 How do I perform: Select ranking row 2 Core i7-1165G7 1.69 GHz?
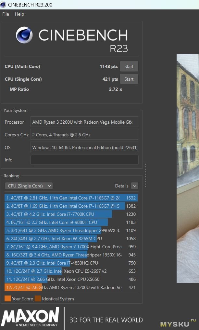click(71, 206)
